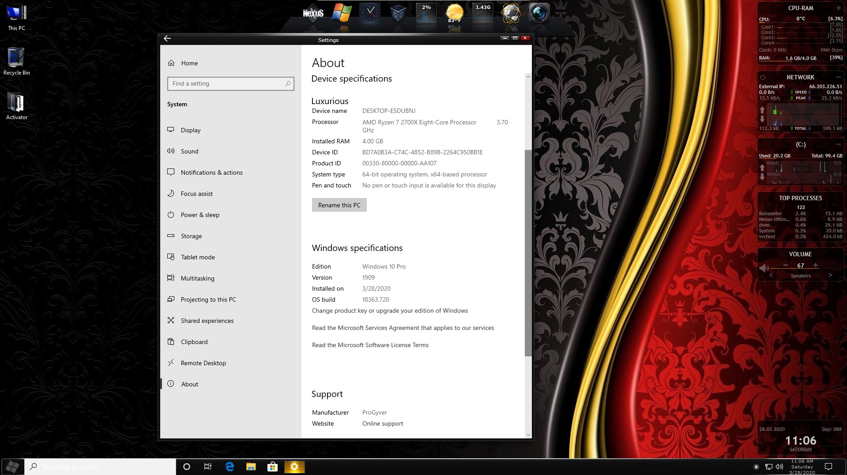Switch to next audio device arrow

click(x=830, y=275)
